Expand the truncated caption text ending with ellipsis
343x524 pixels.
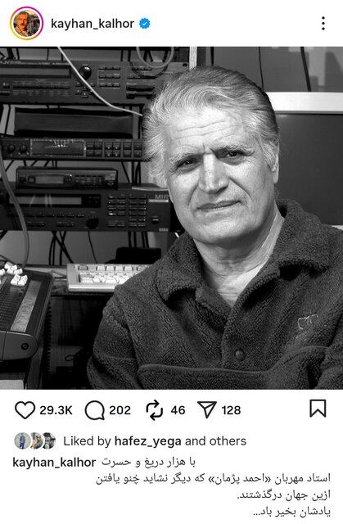click(291, 512)
